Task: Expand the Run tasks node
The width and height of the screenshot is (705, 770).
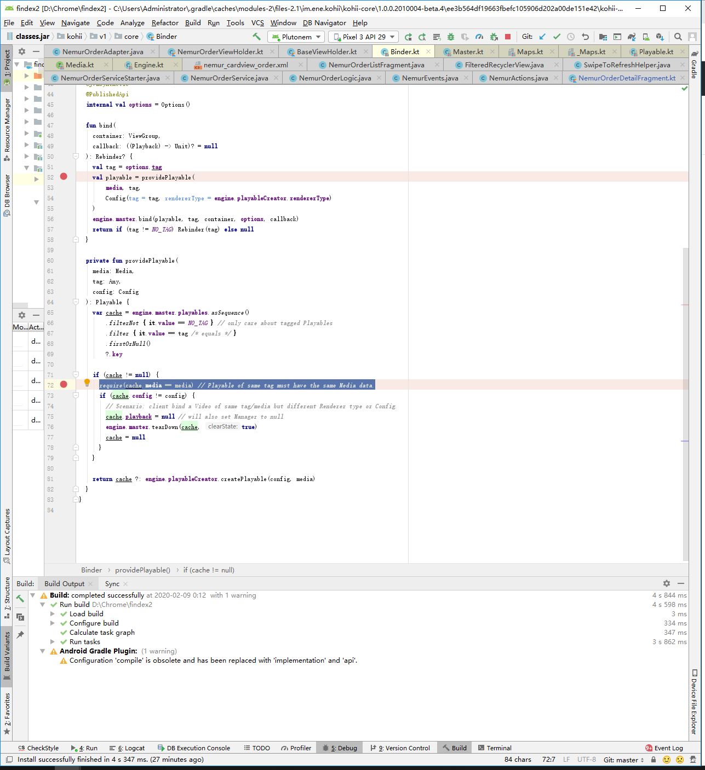Action: (x=53, y=642)
